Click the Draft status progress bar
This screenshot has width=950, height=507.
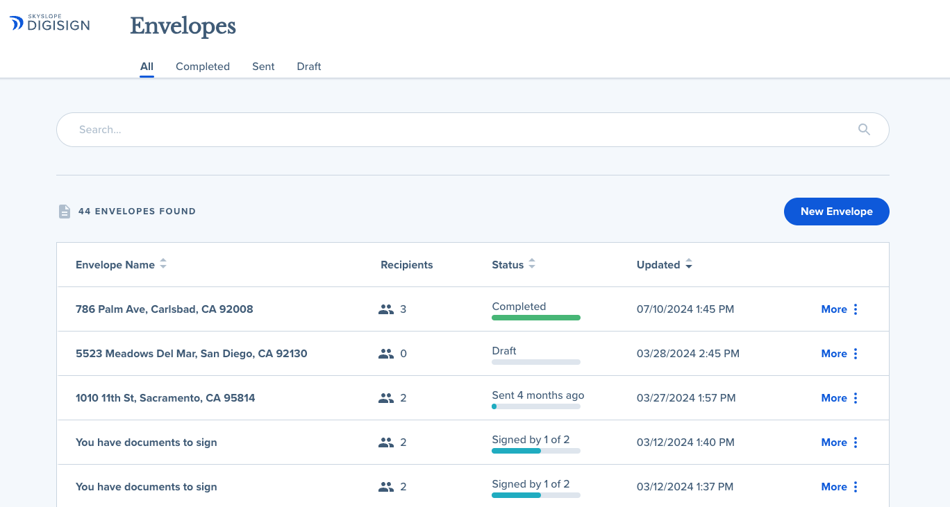[536, 362]
